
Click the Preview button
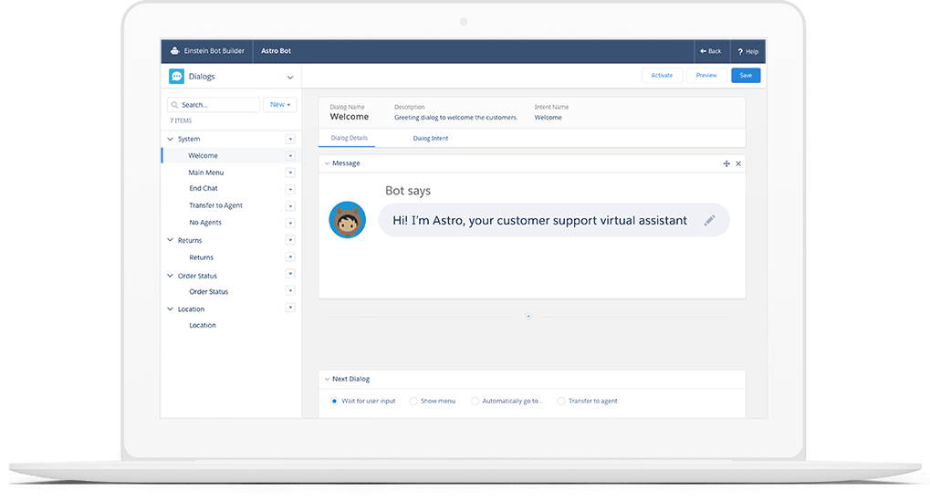[x=706, y=76]
